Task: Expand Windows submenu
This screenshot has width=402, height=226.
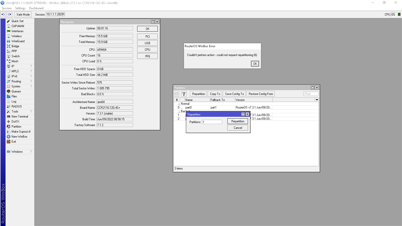Action: [x=31, y=152]
